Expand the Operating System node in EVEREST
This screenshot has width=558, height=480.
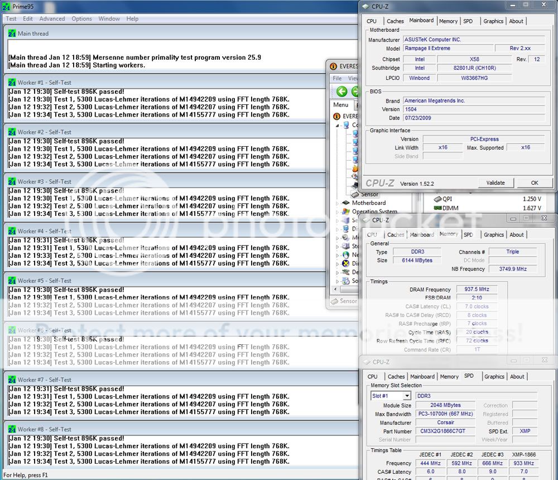(x=338, y=212)
